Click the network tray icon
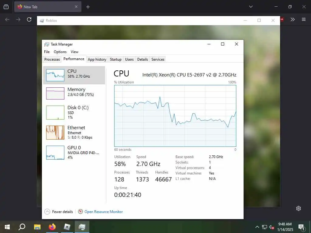Viewport: 311px width, 233px height. tap(265, 227)
